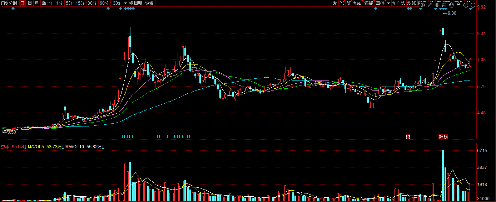Select the 季 quarterly period tab
The width and height of the screenshot is (496, 202).
(x=44, y=3)
